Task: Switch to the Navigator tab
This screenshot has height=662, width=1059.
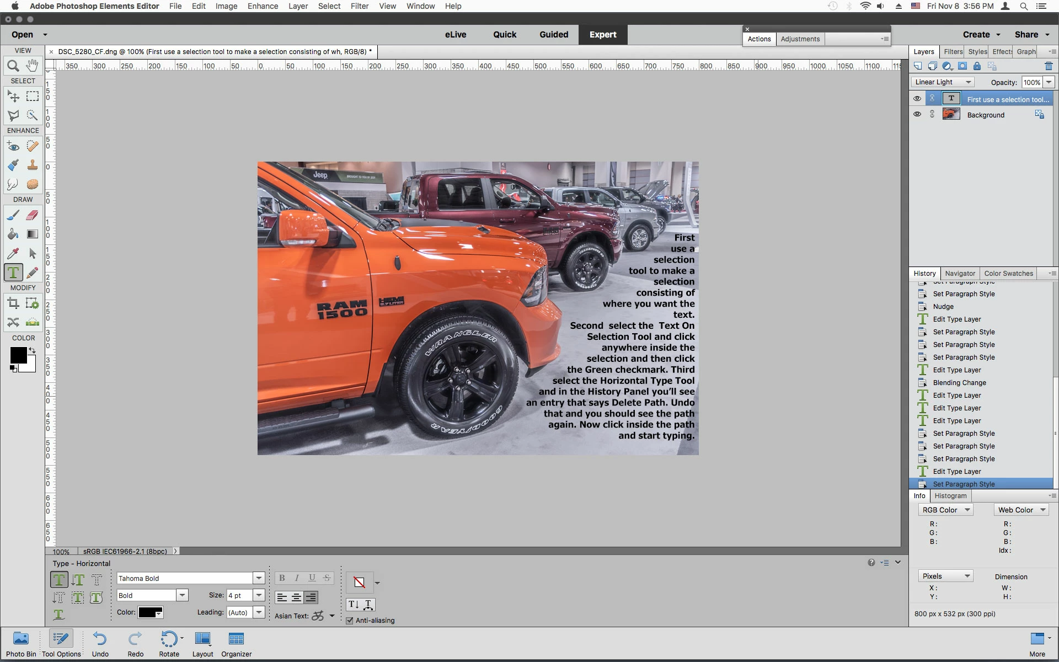Action: coord(960,273)
